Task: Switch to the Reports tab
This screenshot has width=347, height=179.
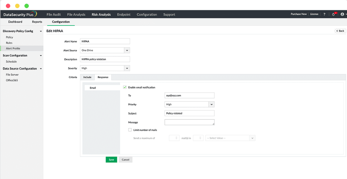Action: [37, 22]
